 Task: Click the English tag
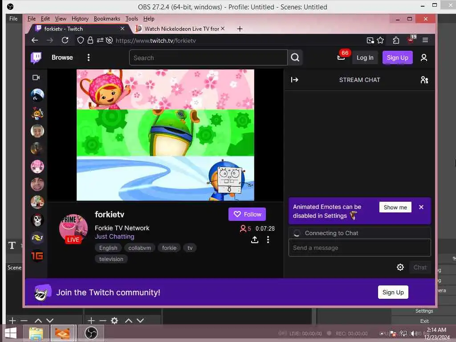[x=108, y=248]
